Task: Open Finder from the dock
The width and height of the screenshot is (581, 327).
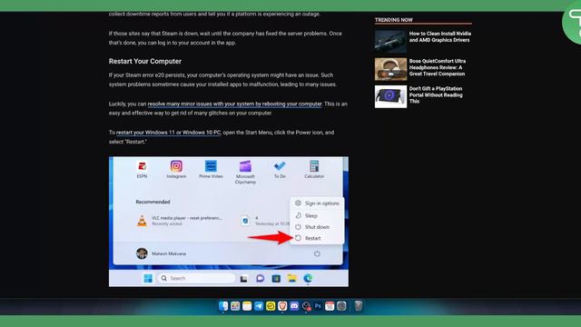Action: [x=223, y=306]
